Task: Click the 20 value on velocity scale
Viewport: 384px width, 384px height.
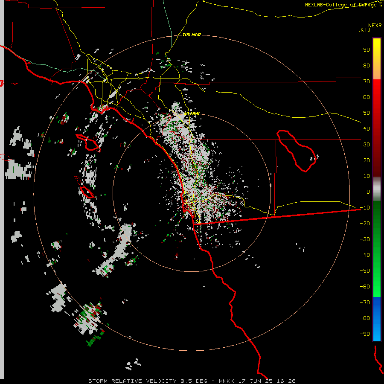Action: [x=367, y=160]
